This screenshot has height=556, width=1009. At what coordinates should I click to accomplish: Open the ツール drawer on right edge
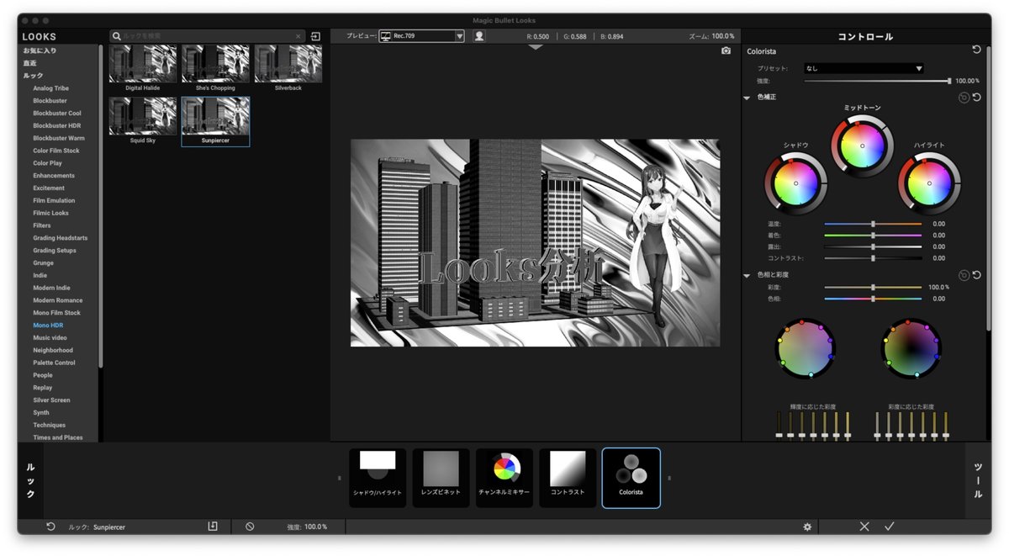(x=978, y=479)
